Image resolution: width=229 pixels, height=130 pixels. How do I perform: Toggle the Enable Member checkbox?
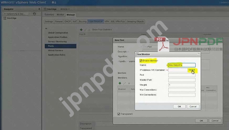click(x=141, y=61)
